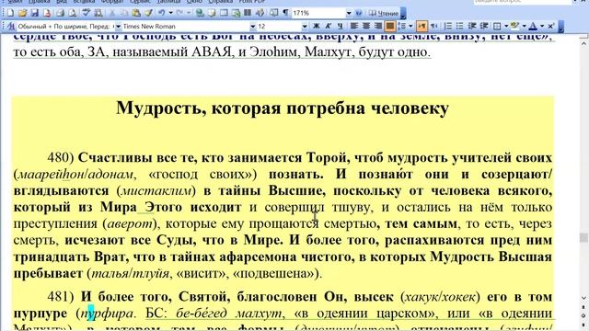Click the Print icon

[61, 13]
